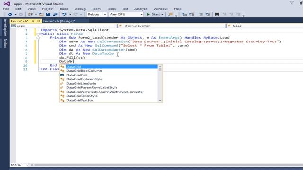Click the Navigate Forward toolbar icon
Viewport: 303px width, 170px height.
tap(21, 14)
